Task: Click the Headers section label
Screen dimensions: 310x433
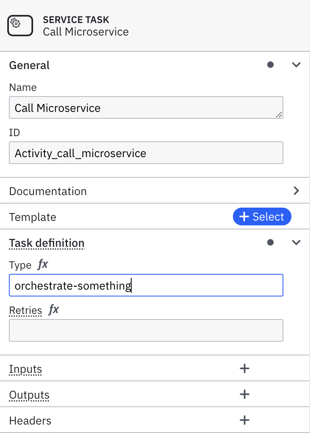Action: (x=30, y=420)
